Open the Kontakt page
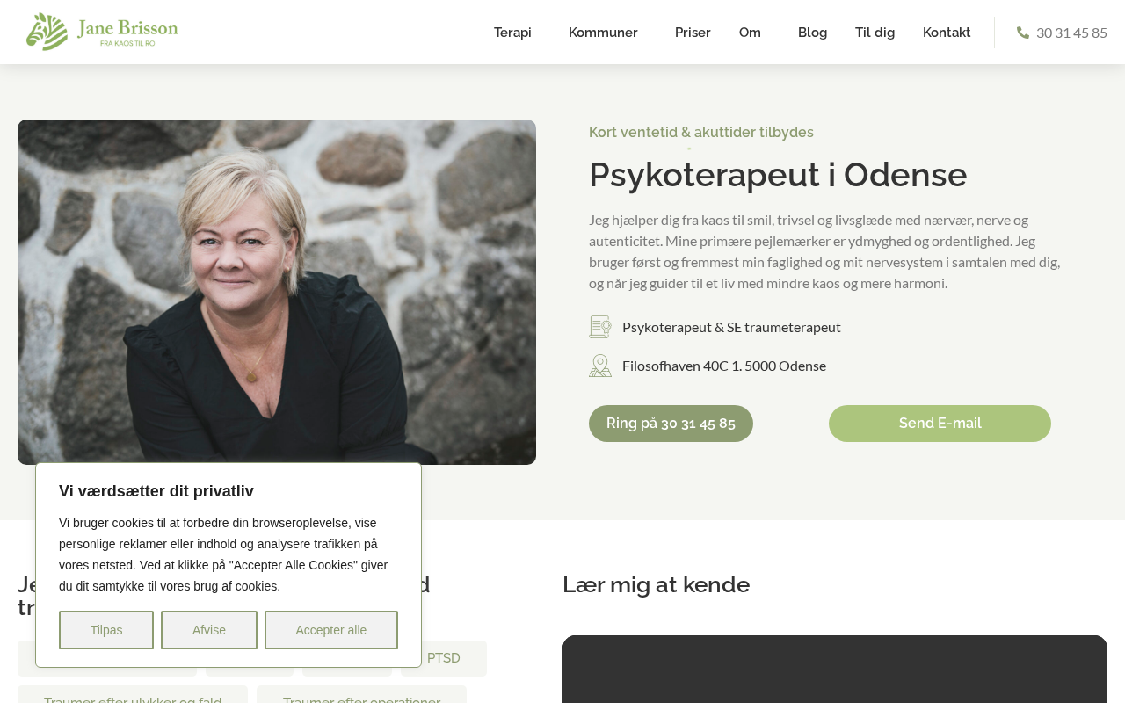 (x=947, y=33)
